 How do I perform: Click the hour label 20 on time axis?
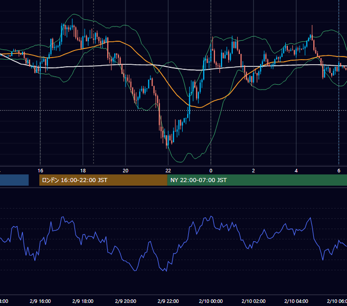[126, 171]
